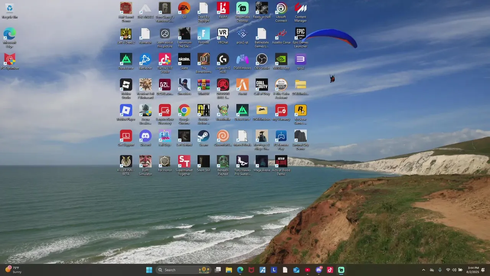Image resolution: width=490 pixels, height=276 pixels.
Task: Click the microphone tray icon
Action: tap(440, 270)
